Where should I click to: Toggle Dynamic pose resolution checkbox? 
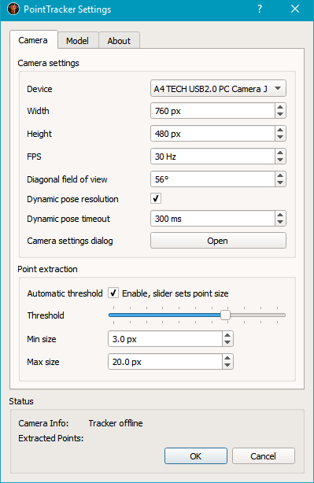156,198
